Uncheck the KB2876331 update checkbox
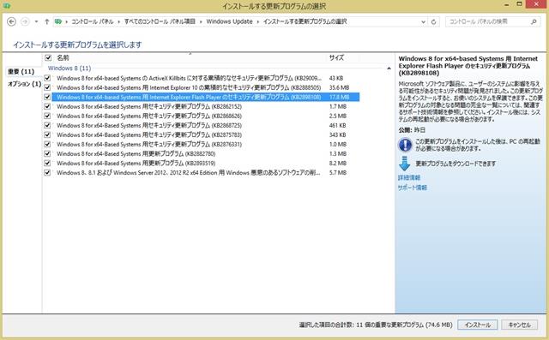This screenshot has width=549, height=340. pyautogui.click(x=47, y=144)
